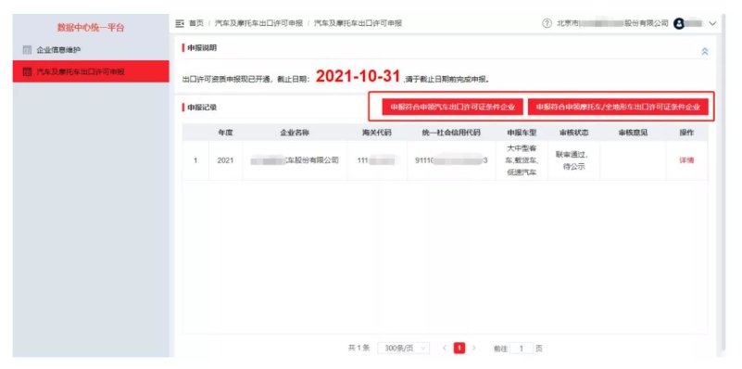Select page 1 in pagination
The width and height of the screenshot is (742, 369).
(459, 349)
